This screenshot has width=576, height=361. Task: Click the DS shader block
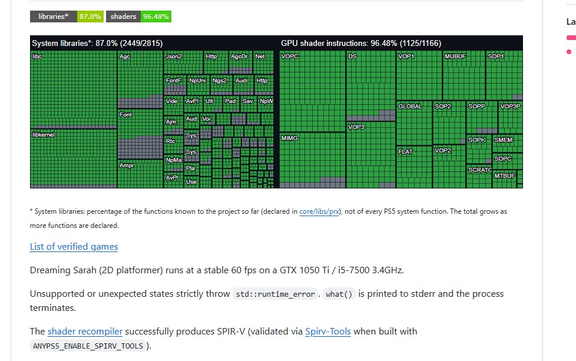pyautogui.click(x=370, y=86)
